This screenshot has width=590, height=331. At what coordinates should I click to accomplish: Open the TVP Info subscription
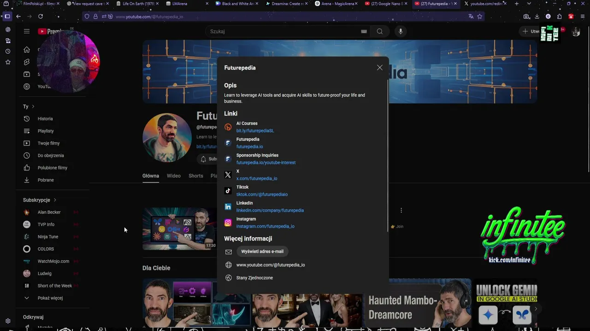53,224
